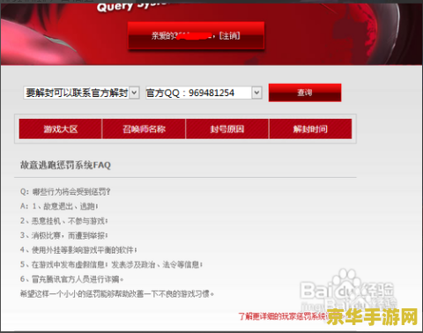423x333 pixels.
Task: Select the 要解封可以联系官方解封 combo box
Action: coord(81,92)
